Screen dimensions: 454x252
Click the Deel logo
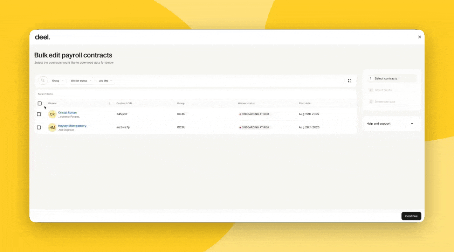tap(42, 37)
